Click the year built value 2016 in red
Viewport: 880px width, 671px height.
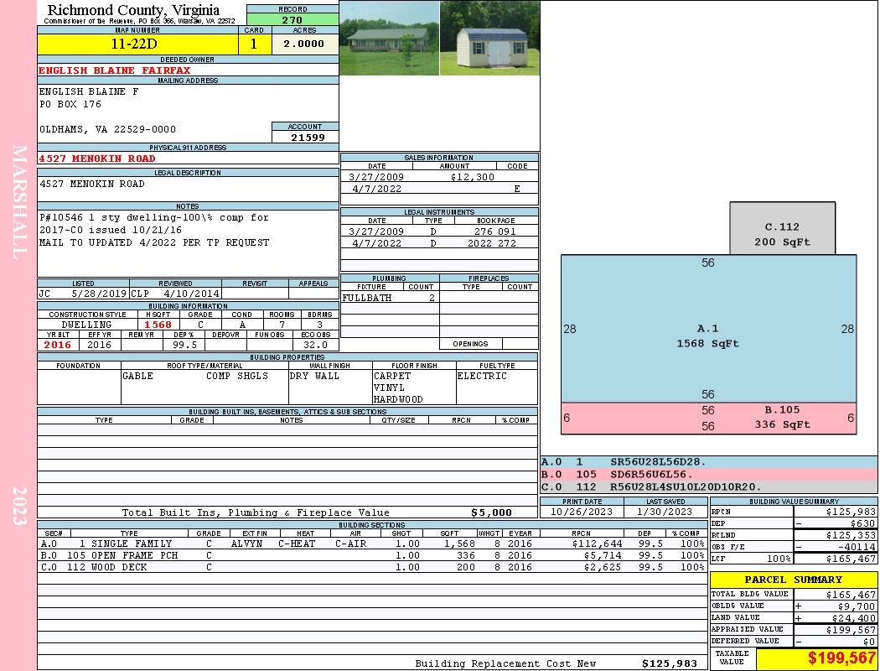58,345
